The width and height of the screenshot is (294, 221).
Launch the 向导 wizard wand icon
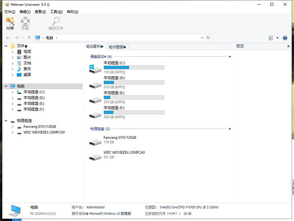(10, 21)
